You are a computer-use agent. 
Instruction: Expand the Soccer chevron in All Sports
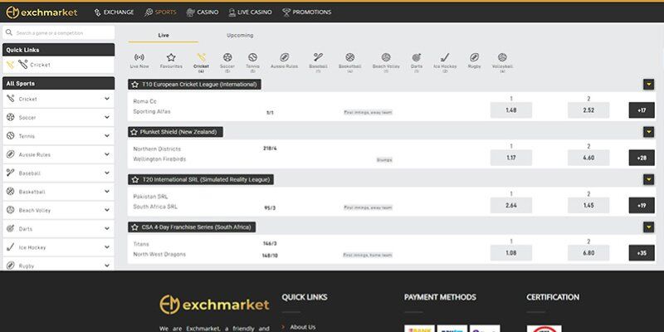pos(107,117)
